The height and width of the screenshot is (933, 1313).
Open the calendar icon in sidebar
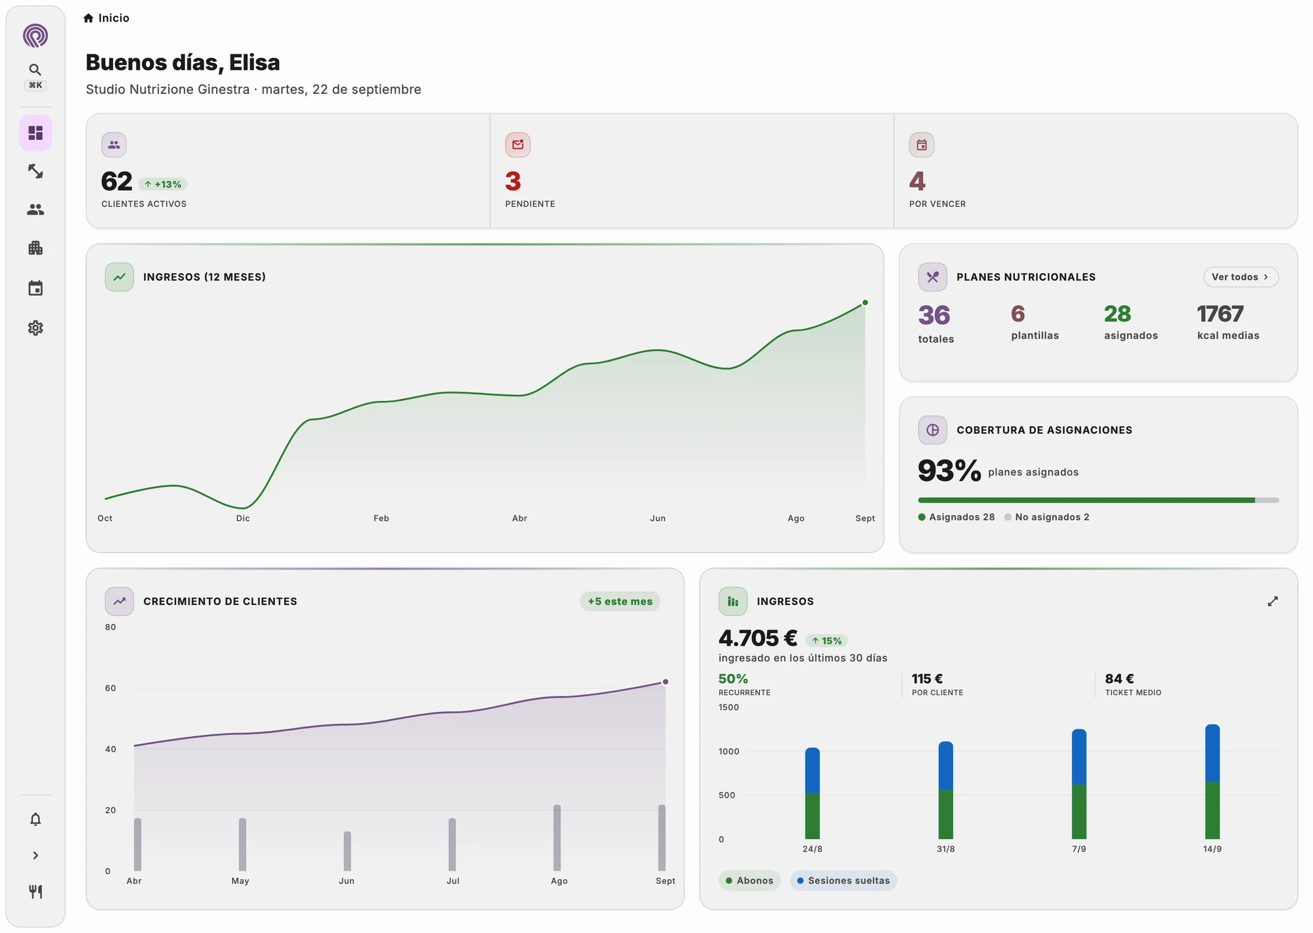pos(35,288)
